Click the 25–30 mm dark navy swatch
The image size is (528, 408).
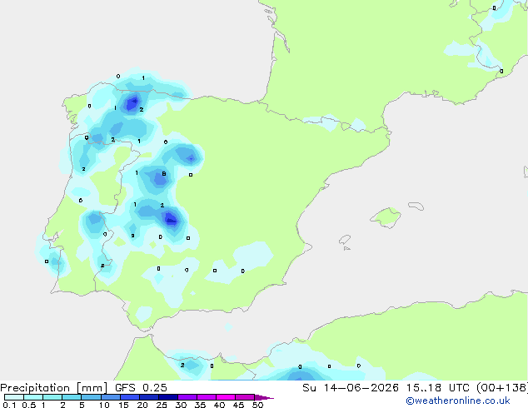(x=168, y=397)
